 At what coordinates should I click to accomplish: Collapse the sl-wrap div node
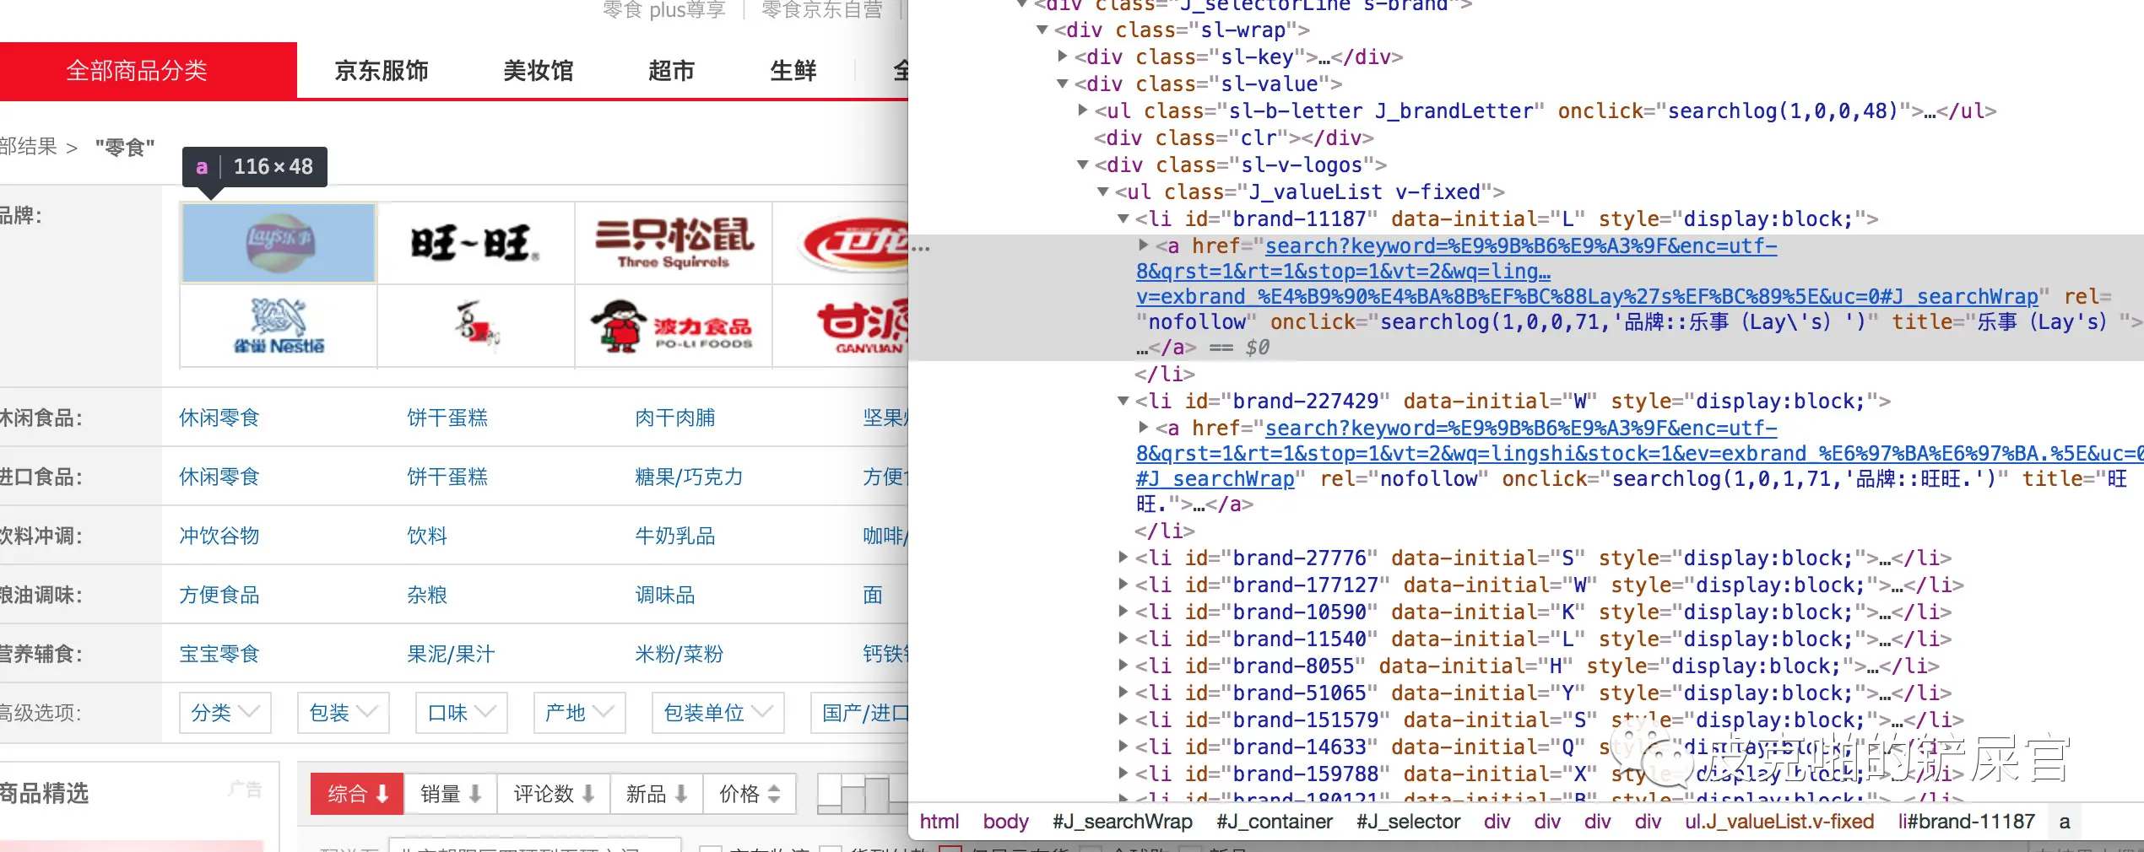pos(1042,30)
